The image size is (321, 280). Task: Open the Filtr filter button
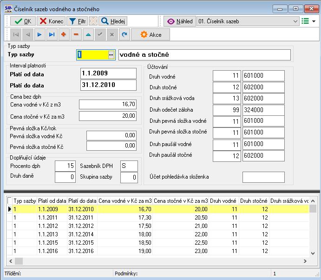[x=78, y=21]
